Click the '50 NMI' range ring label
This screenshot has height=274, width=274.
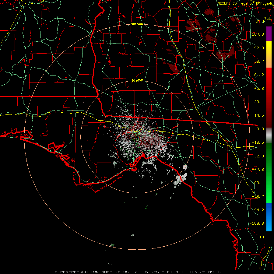137,81
